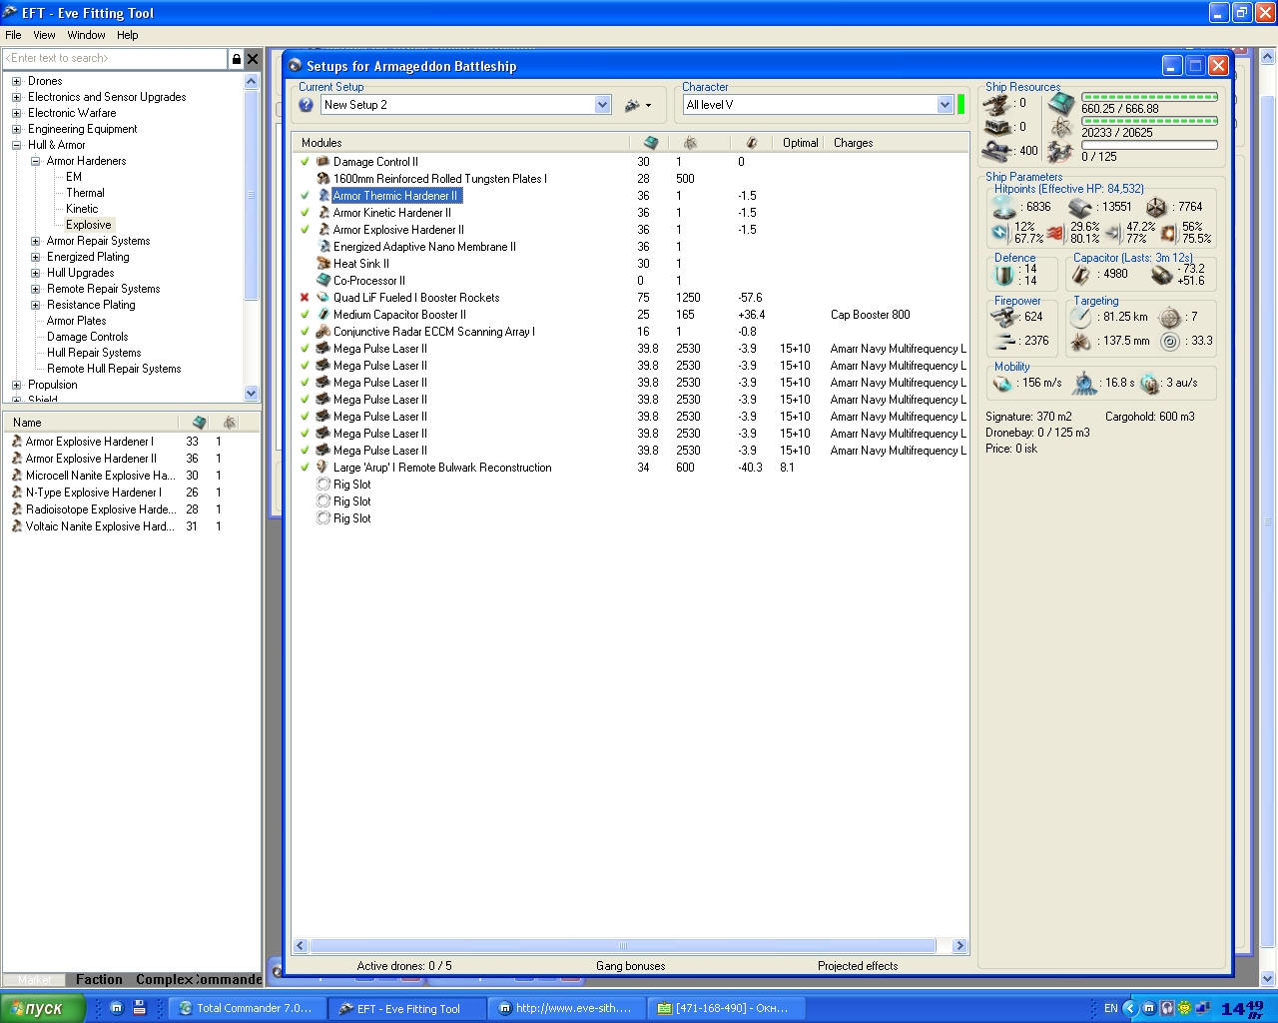Screen dimensions: 1278x1023
Task: Expand the Electronic Warfare tree node
Action: point(16,113)
